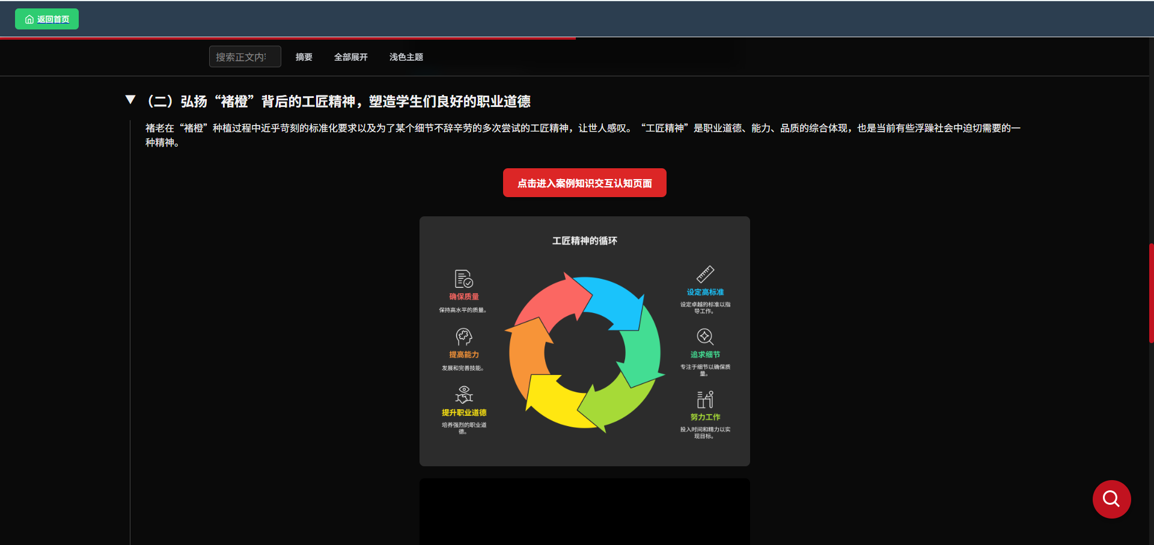Viewport: 1154px width, 545px height.
Task: Select the brain icon for 提高能力
Action: 464,336
